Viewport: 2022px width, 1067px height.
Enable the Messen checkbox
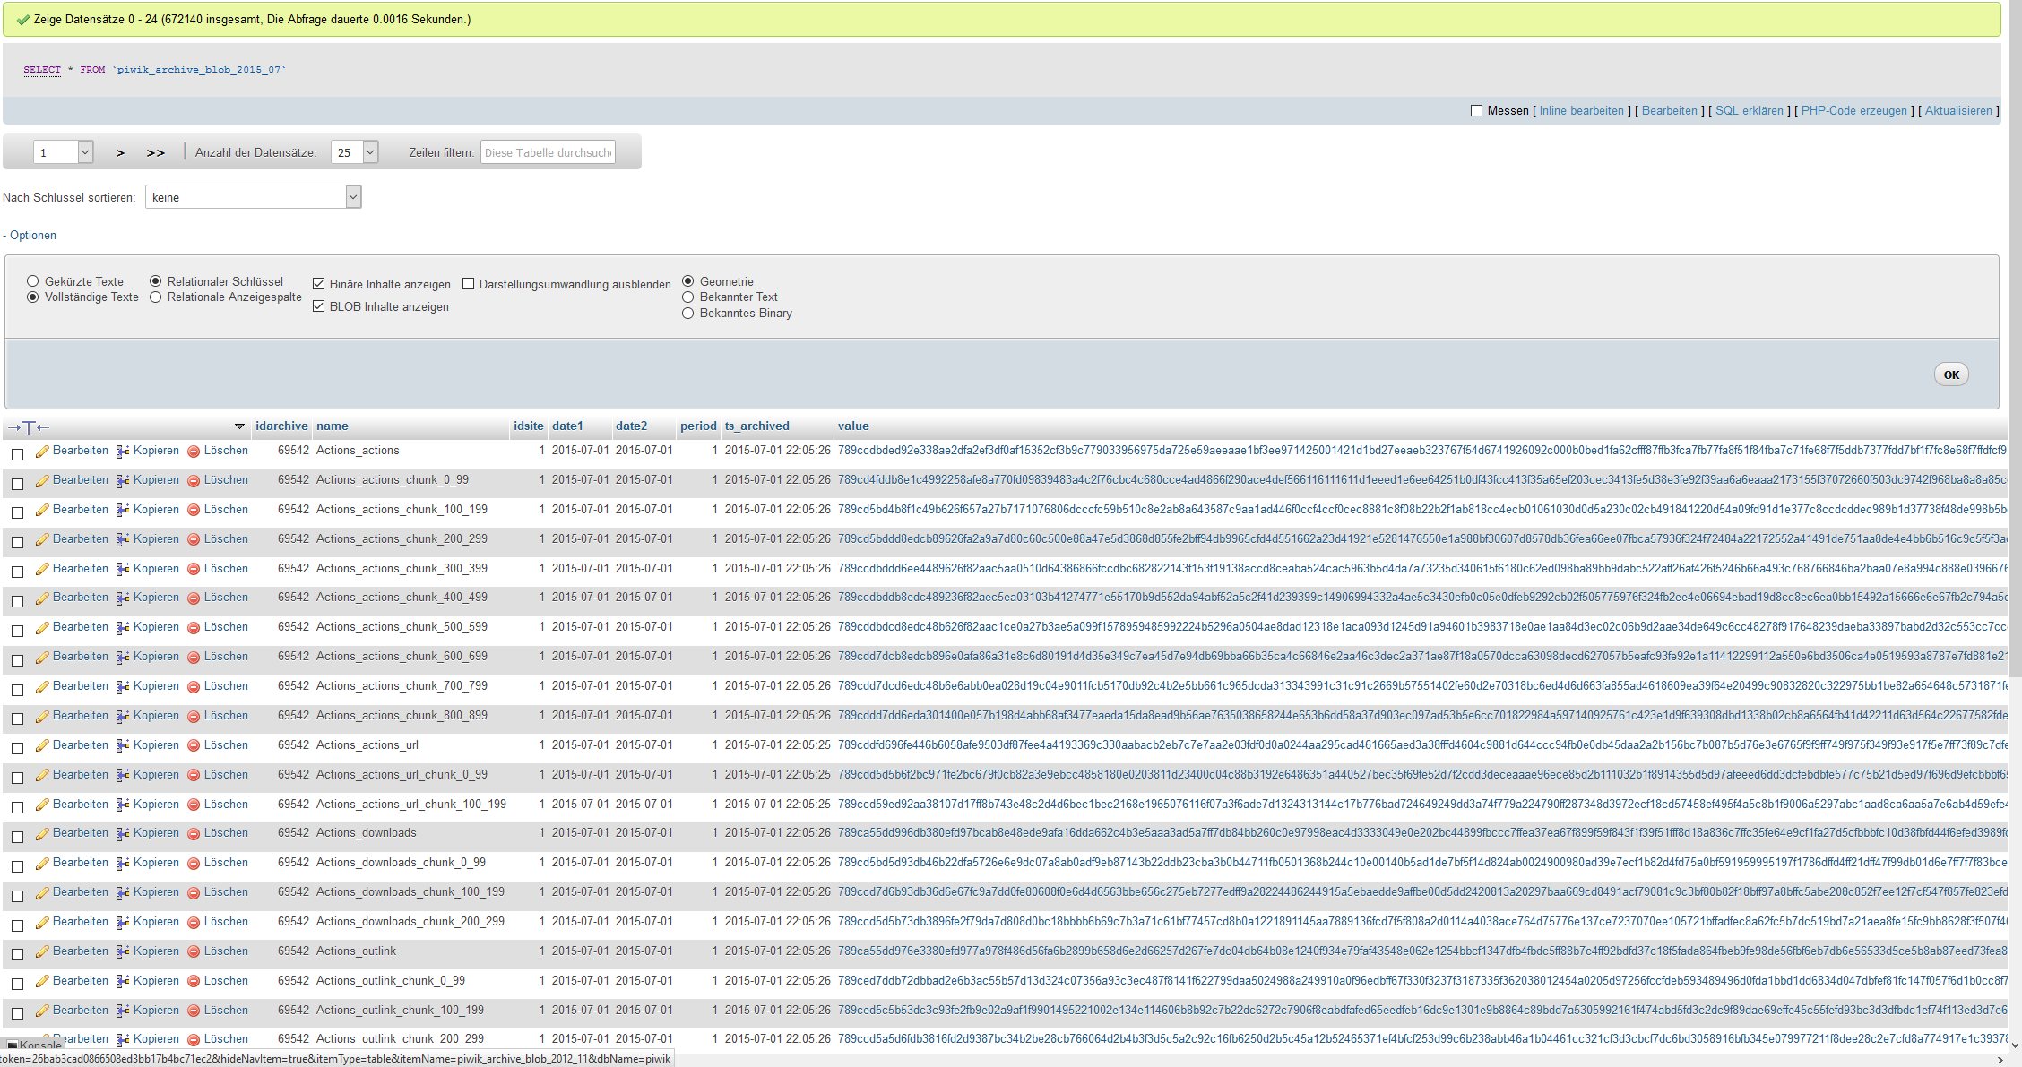[x=1476, y=111]
